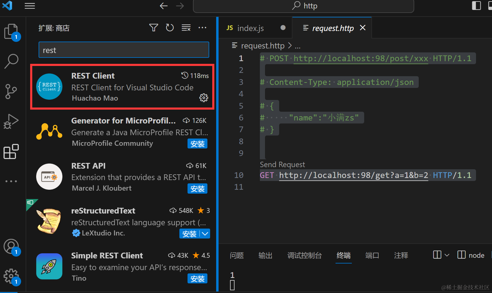
Task: Open REST Client extension settings gear
Action: tap(204, 98)
